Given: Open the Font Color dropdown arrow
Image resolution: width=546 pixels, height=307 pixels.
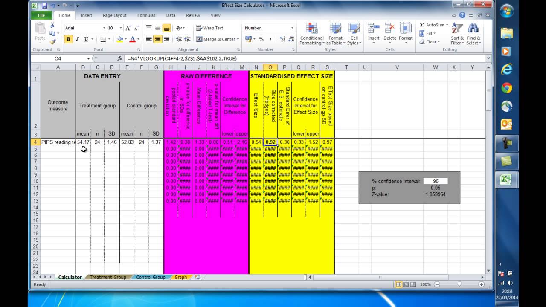Looking at the screenshot, I should coord(138,39).
